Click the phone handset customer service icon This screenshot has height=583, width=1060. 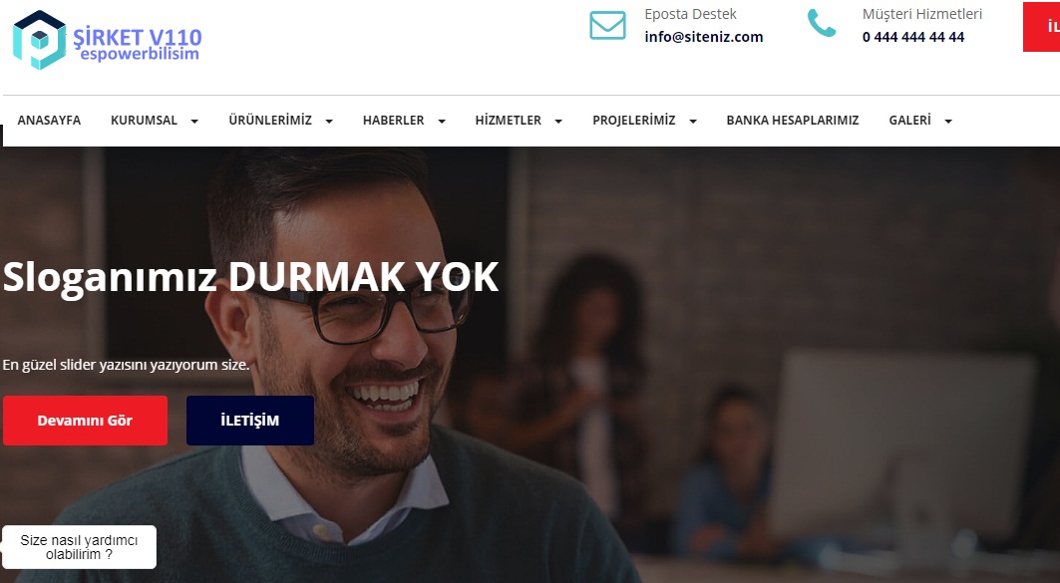822,24
